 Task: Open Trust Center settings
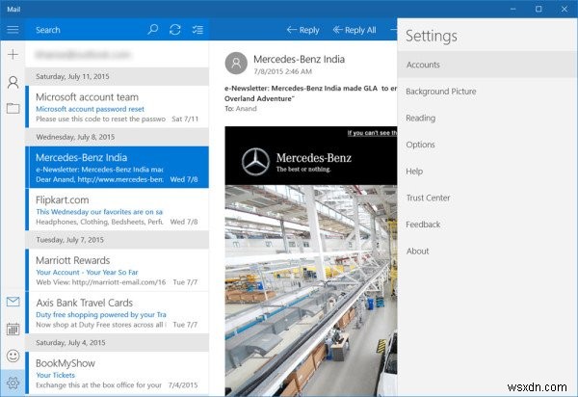486,198
